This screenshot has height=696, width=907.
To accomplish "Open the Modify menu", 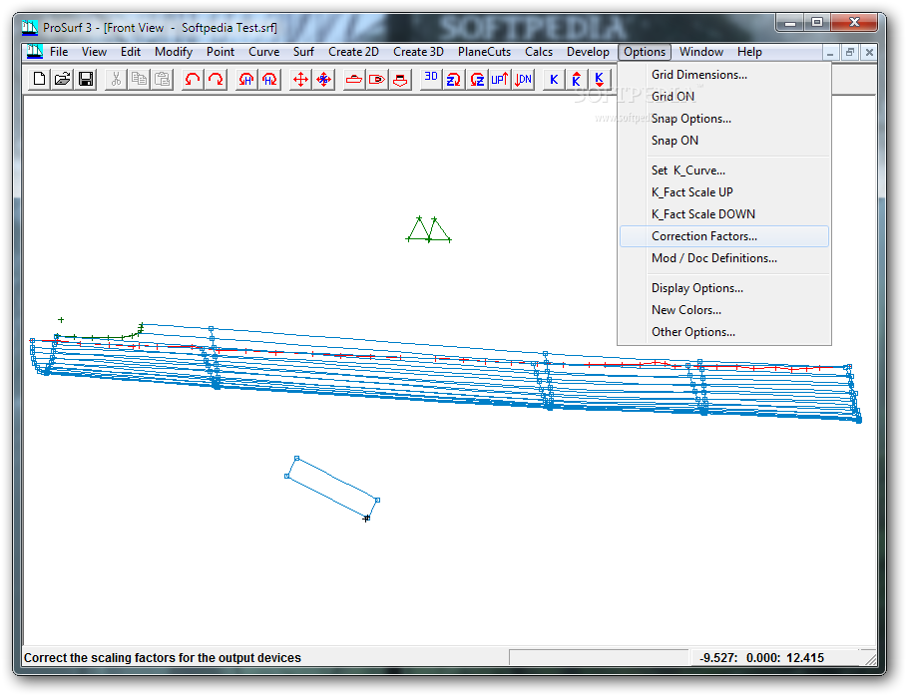I will tap(174, 52).
